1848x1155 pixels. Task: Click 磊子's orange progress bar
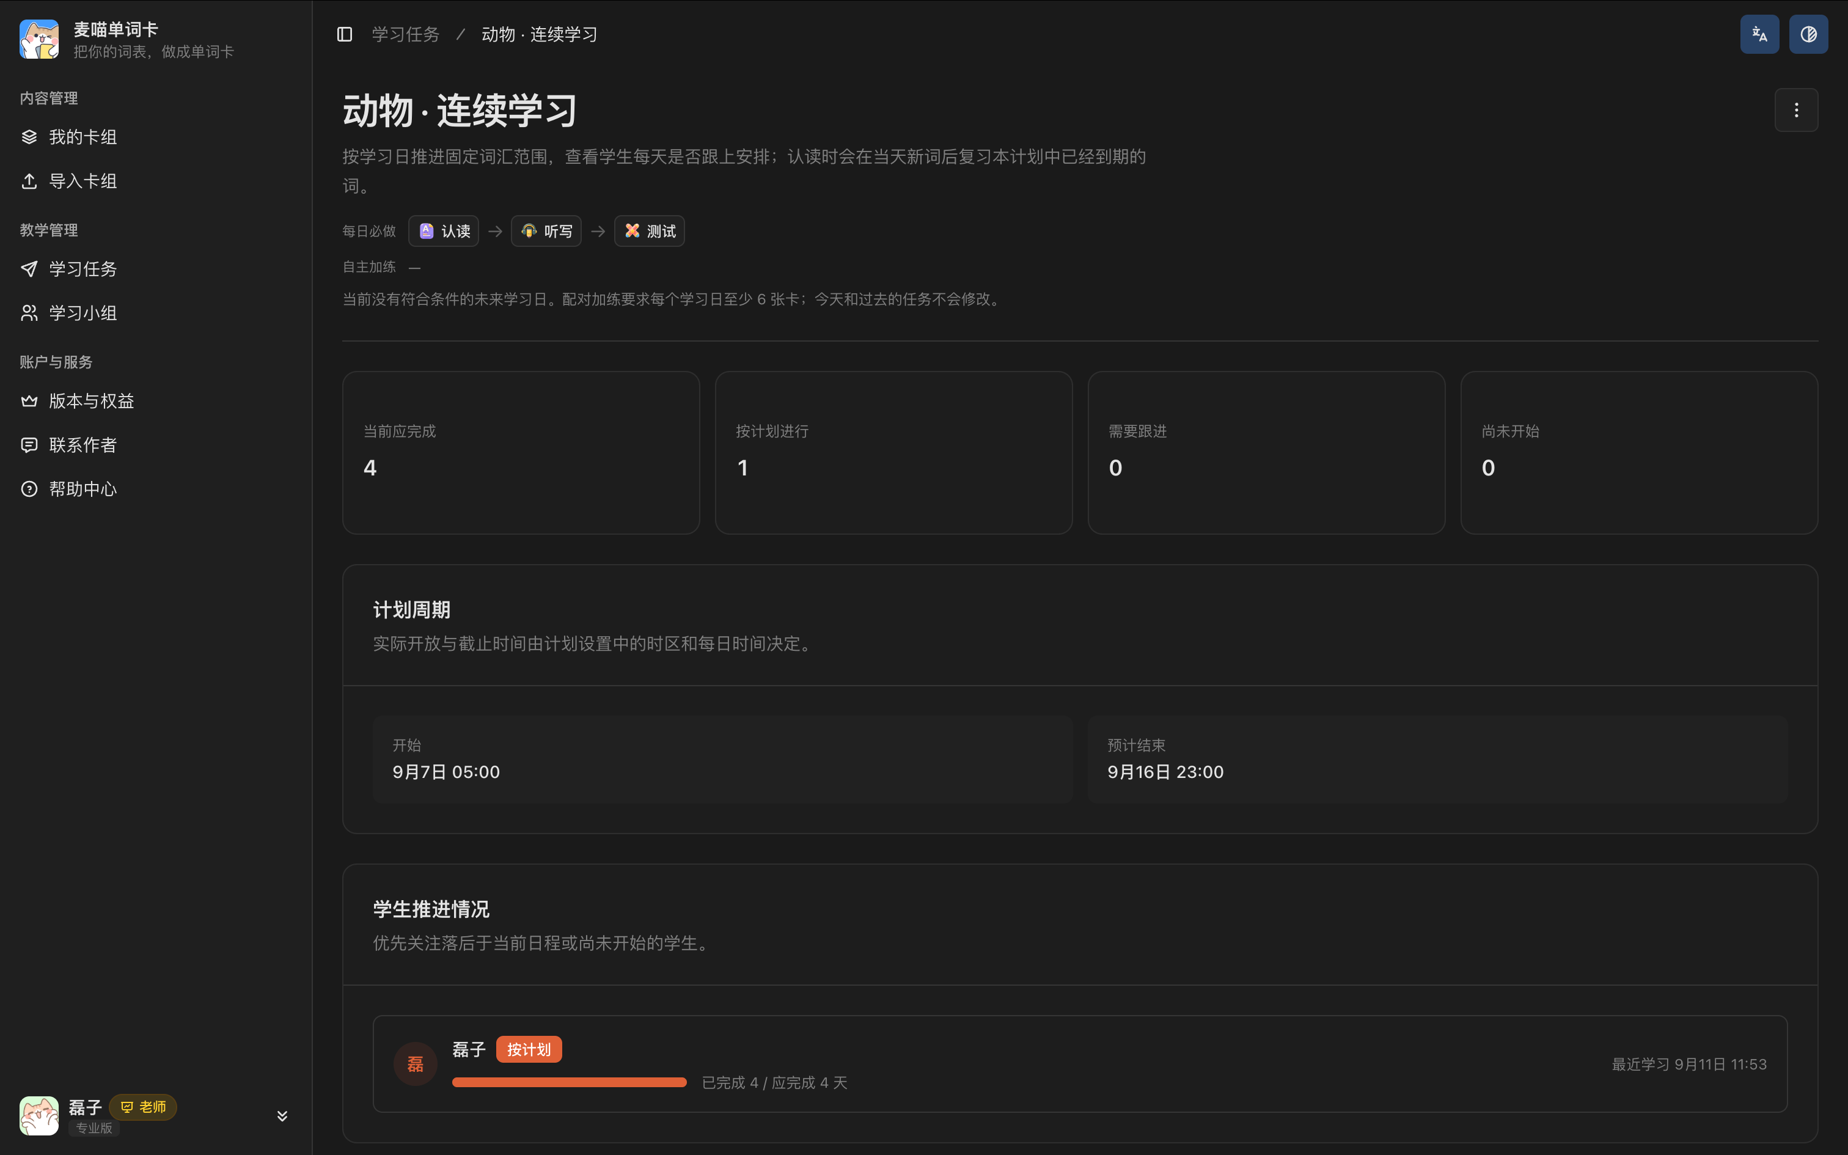(x=570, y=1082)
